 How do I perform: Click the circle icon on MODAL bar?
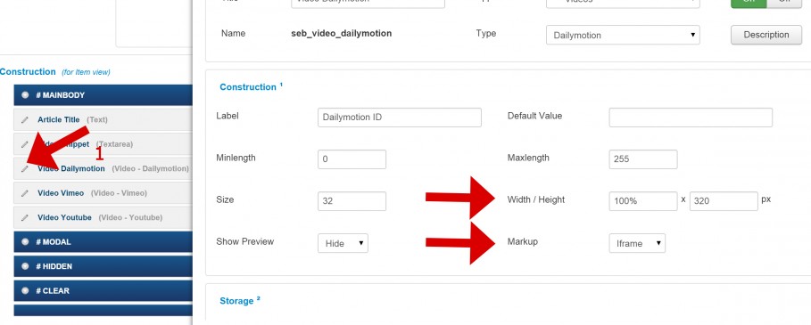[x=25, y=242]
